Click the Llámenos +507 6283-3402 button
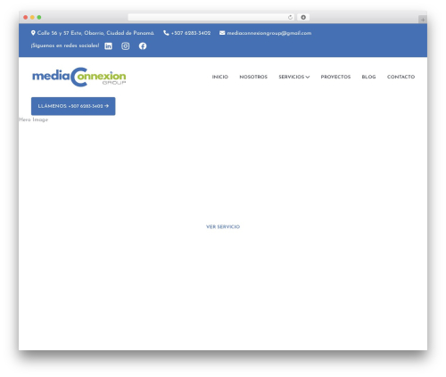Viewport: 446px width, 377px height. (x=73, y=106)
